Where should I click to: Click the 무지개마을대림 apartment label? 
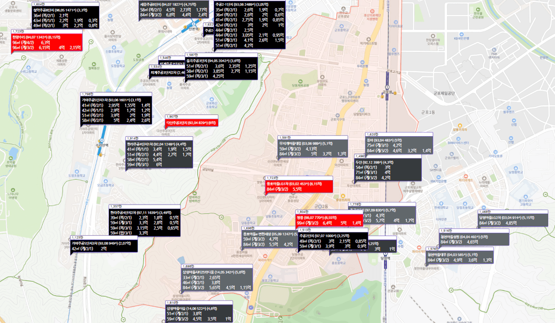pyautogui.click(x=313, y=149)
